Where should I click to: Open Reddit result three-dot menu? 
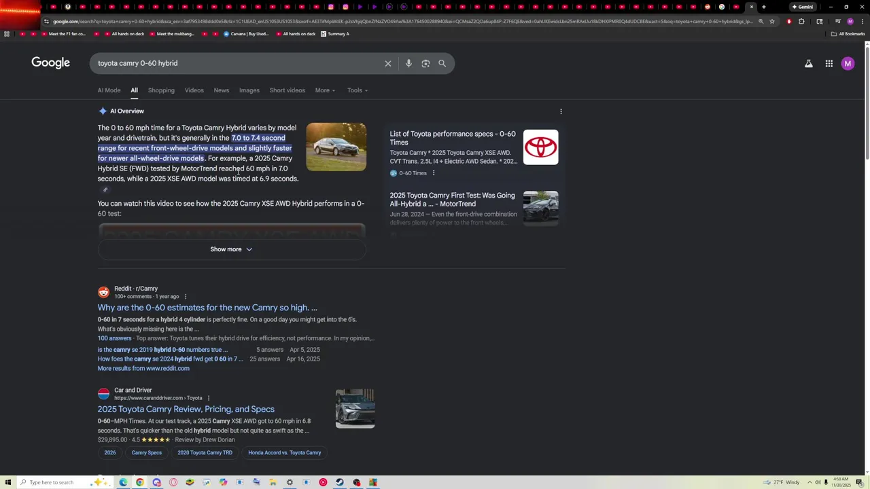pyautogui.click(x=185, y=297)
